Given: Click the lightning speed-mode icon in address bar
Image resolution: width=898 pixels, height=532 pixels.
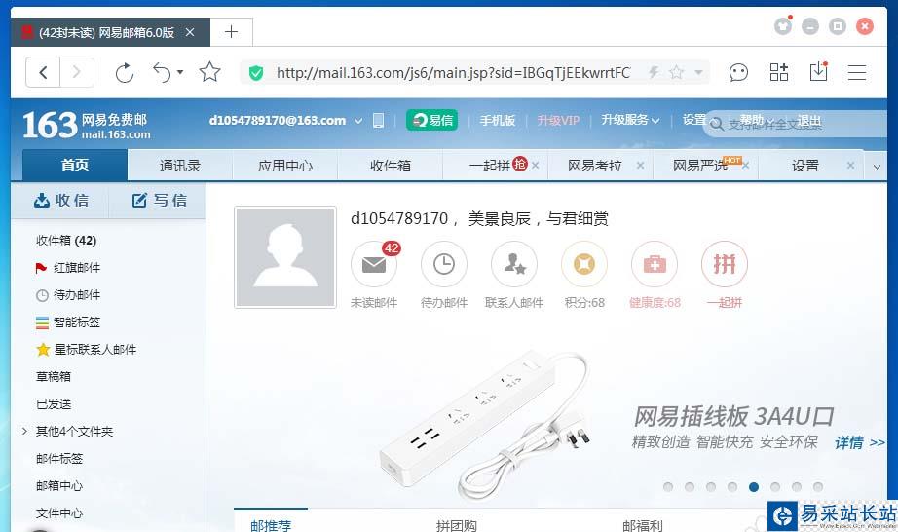Looking at the screenshot, I should click(x=654, y=72).
